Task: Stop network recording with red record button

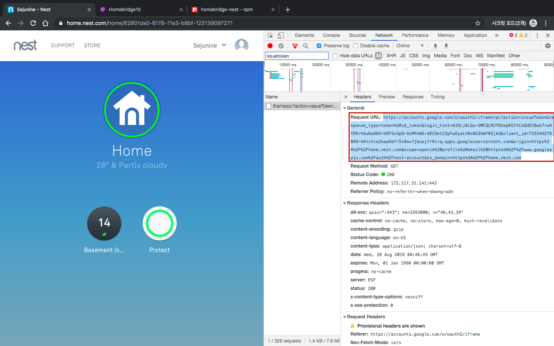Action: point(270,46)
